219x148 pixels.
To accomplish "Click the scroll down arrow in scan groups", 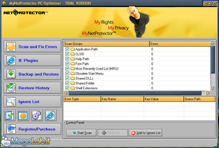I will [212, 88].
